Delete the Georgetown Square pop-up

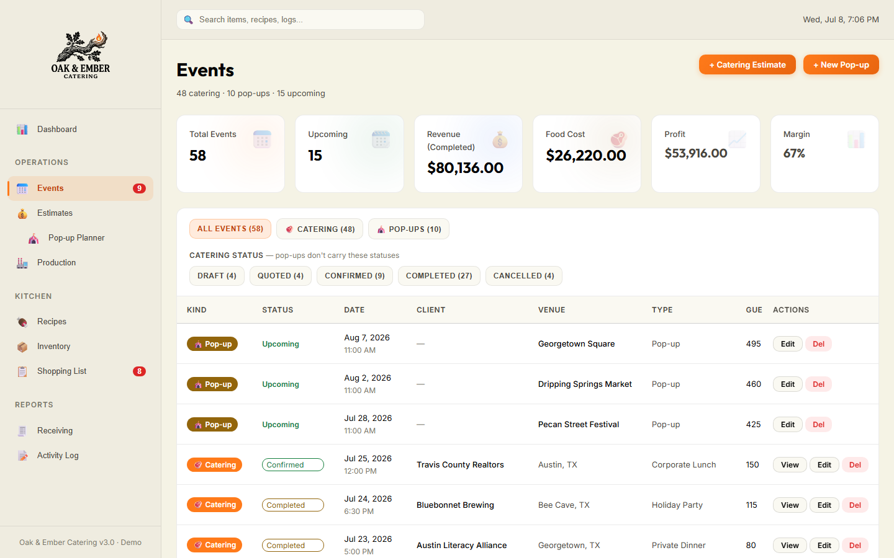(819, 344)
